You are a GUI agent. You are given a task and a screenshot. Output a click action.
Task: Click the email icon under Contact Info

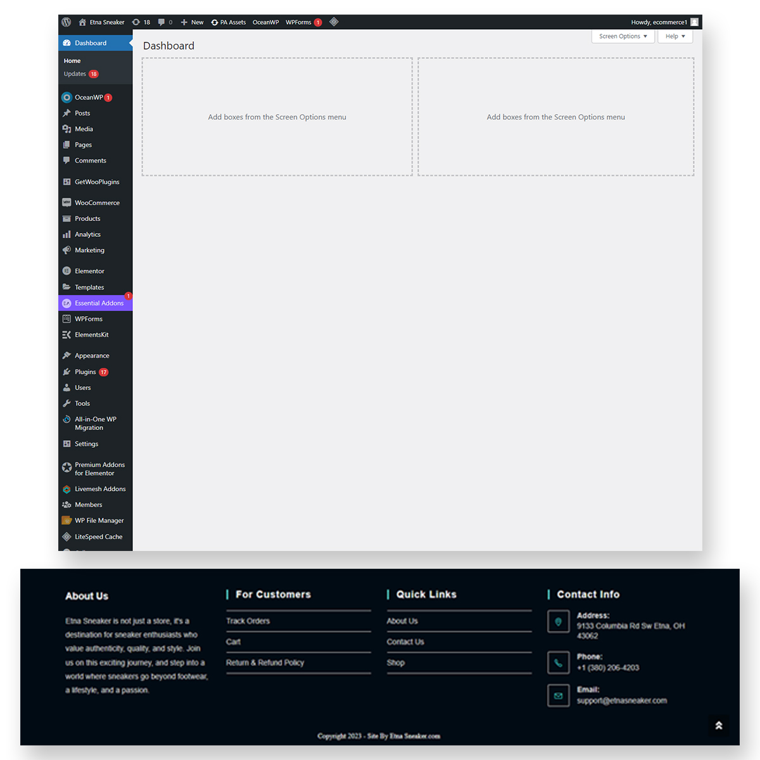[x=558, y=695]
